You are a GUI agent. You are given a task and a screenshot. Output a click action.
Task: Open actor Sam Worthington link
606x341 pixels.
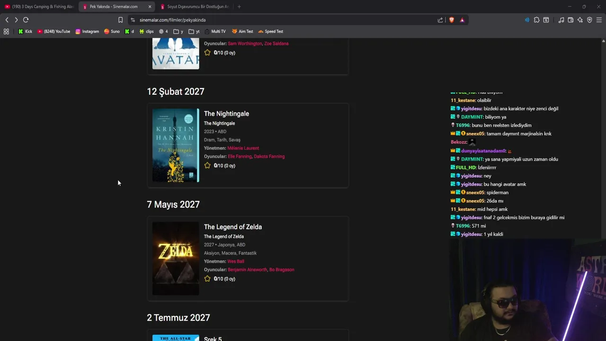pyautogui.click(x=245, y=44)
